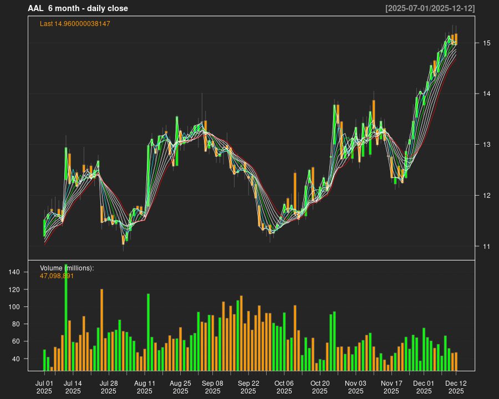Select the Nov 03 2025 date axis label

(x=355, y=387)
